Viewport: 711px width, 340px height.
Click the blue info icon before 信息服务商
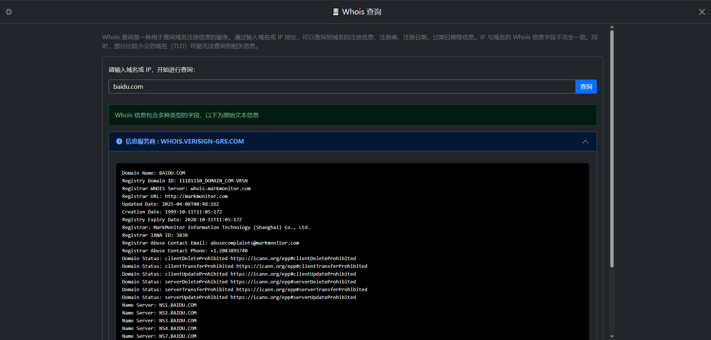[x=119, y=141]
